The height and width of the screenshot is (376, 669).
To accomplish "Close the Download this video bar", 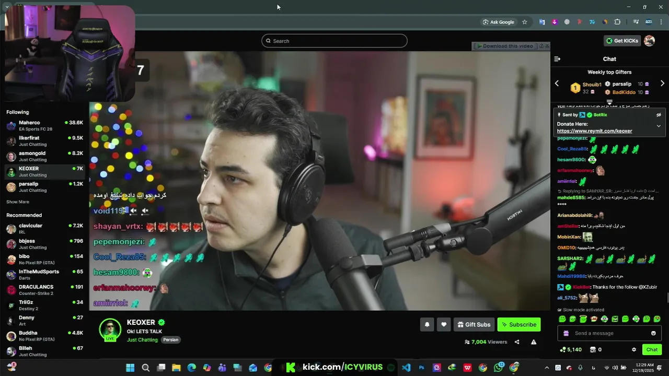I will (547, 46).
